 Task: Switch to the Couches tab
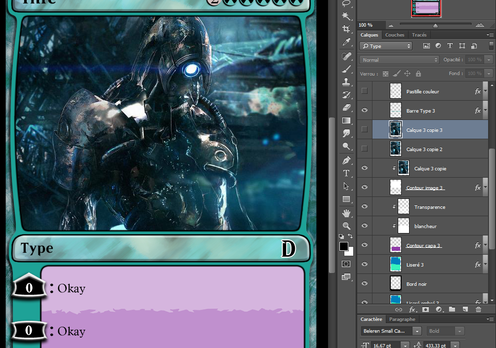tap(394, 35)
